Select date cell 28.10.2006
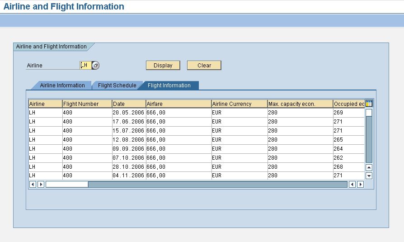This screenshot has height=242, width=404. point(129,166)
